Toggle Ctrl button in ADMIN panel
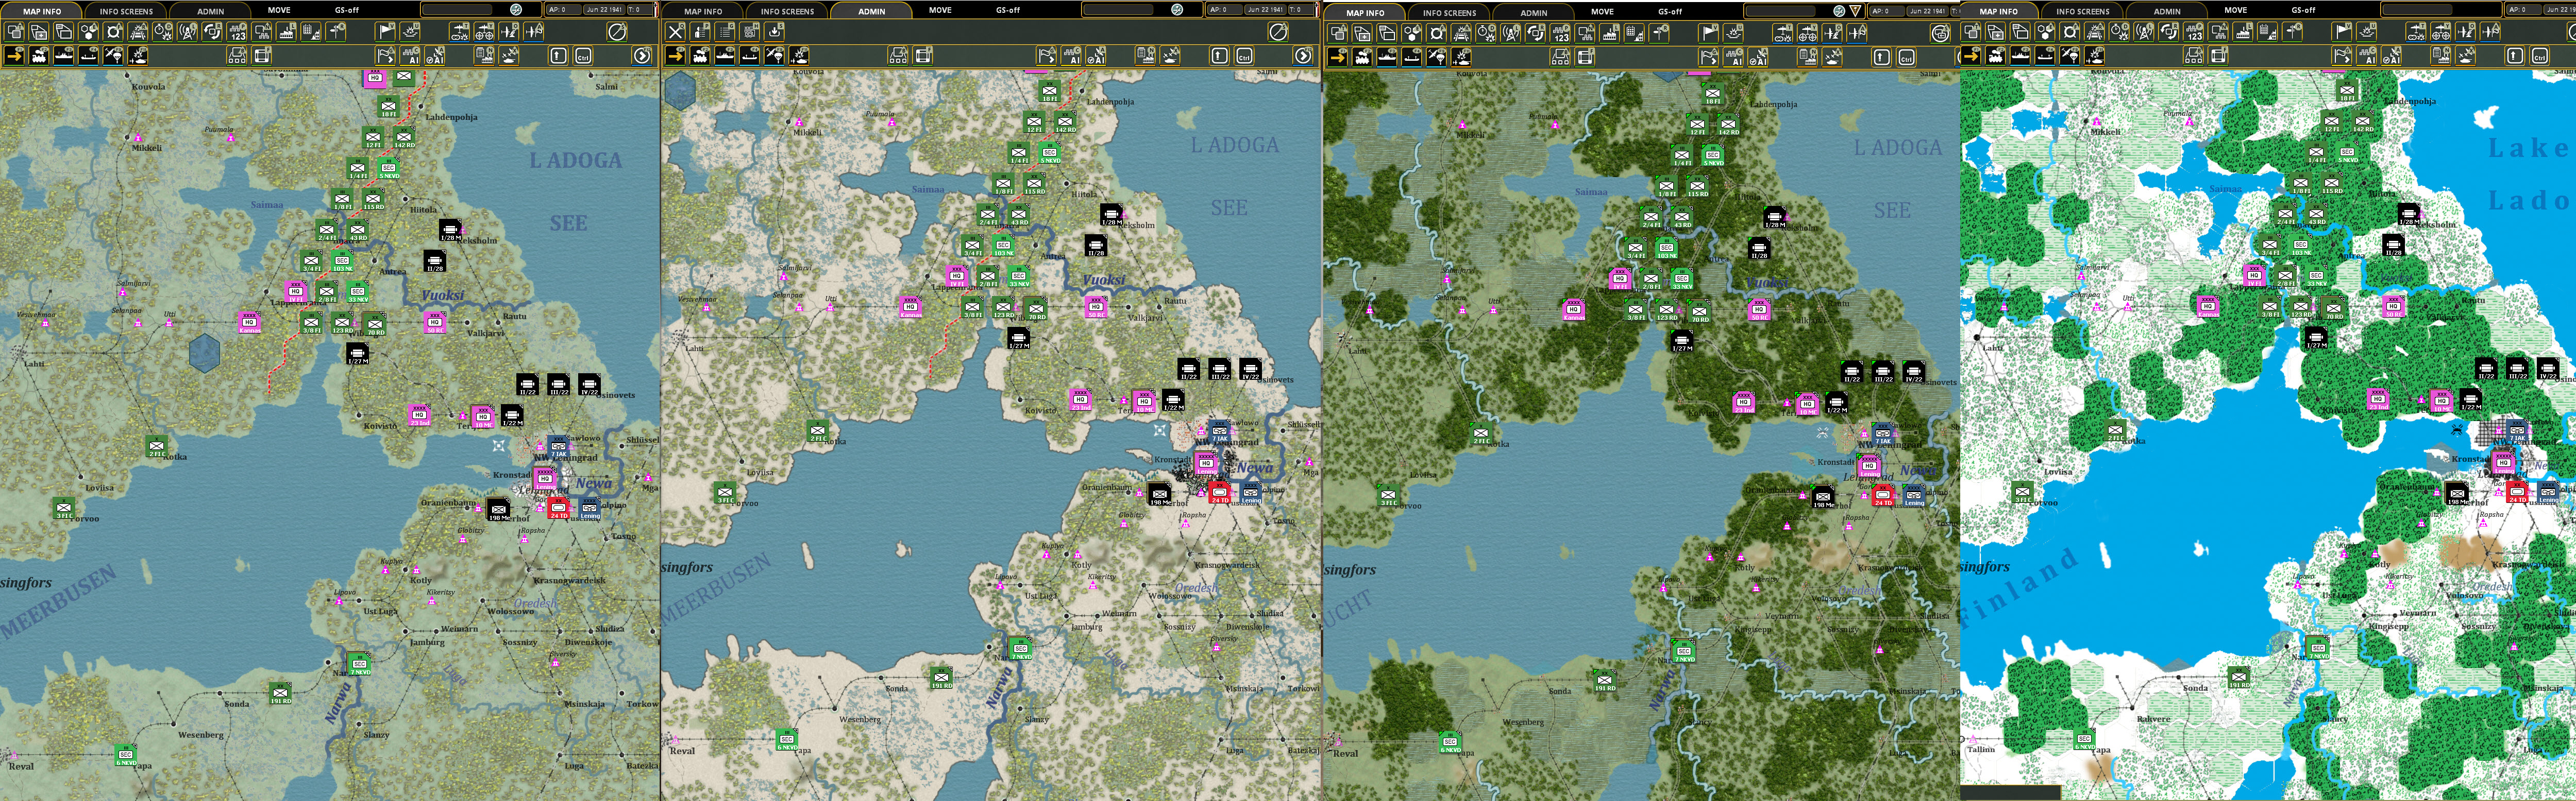The width and height of the screenshot is (2576, 801). click(x=1244, y=56)
